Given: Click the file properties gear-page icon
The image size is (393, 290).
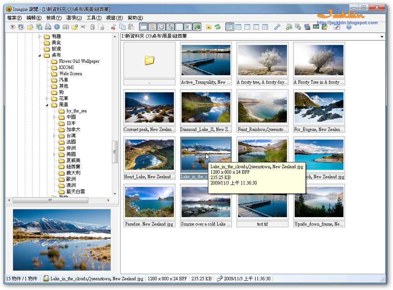Looking at the screenshot, I should [x=101, y=27].
